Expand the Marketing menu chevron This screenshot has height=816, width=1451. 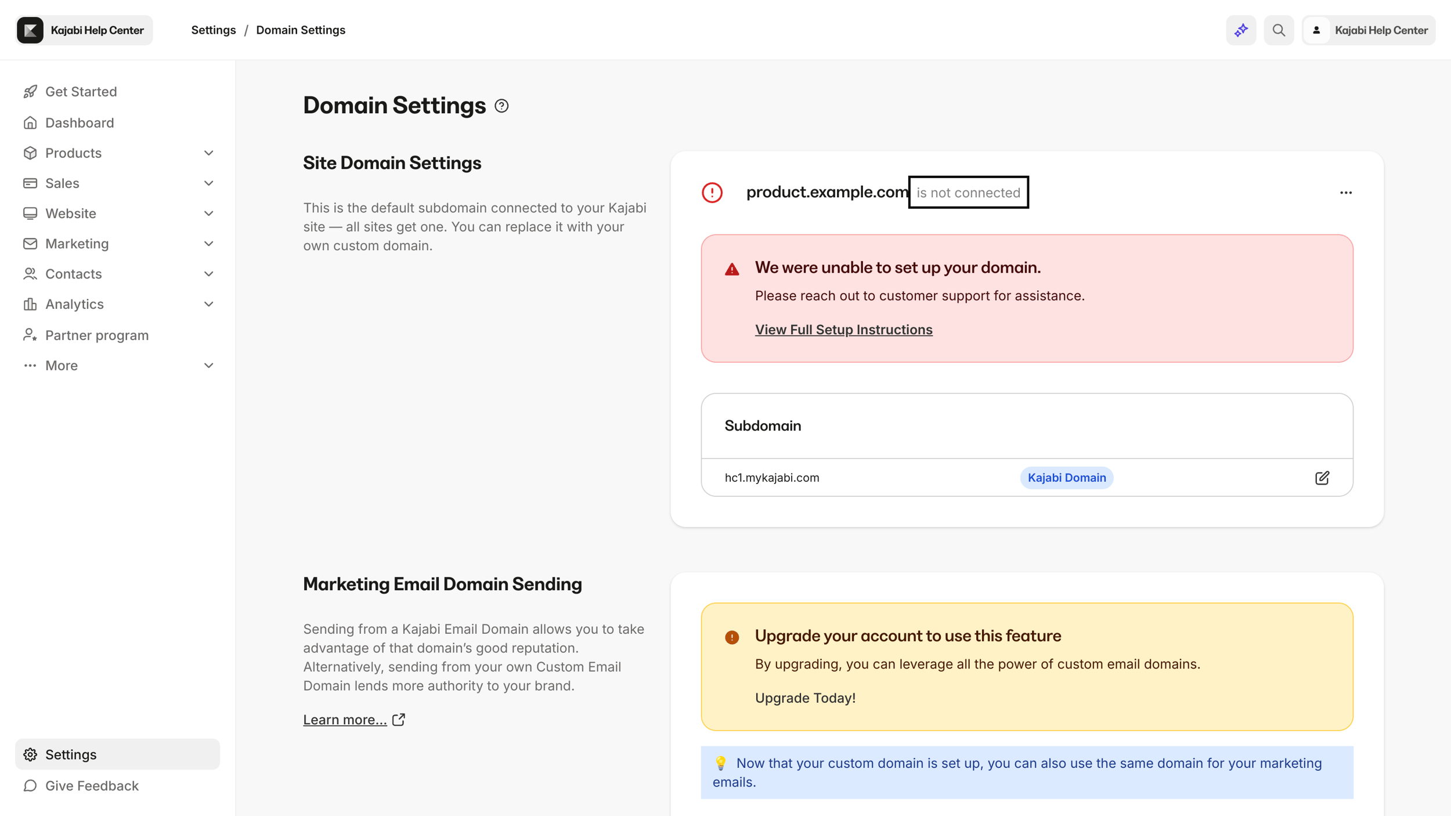209,243
